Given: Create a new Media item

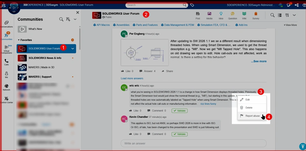Looking at the screenshot, I should pyautogui.click(x=209, y=16).
